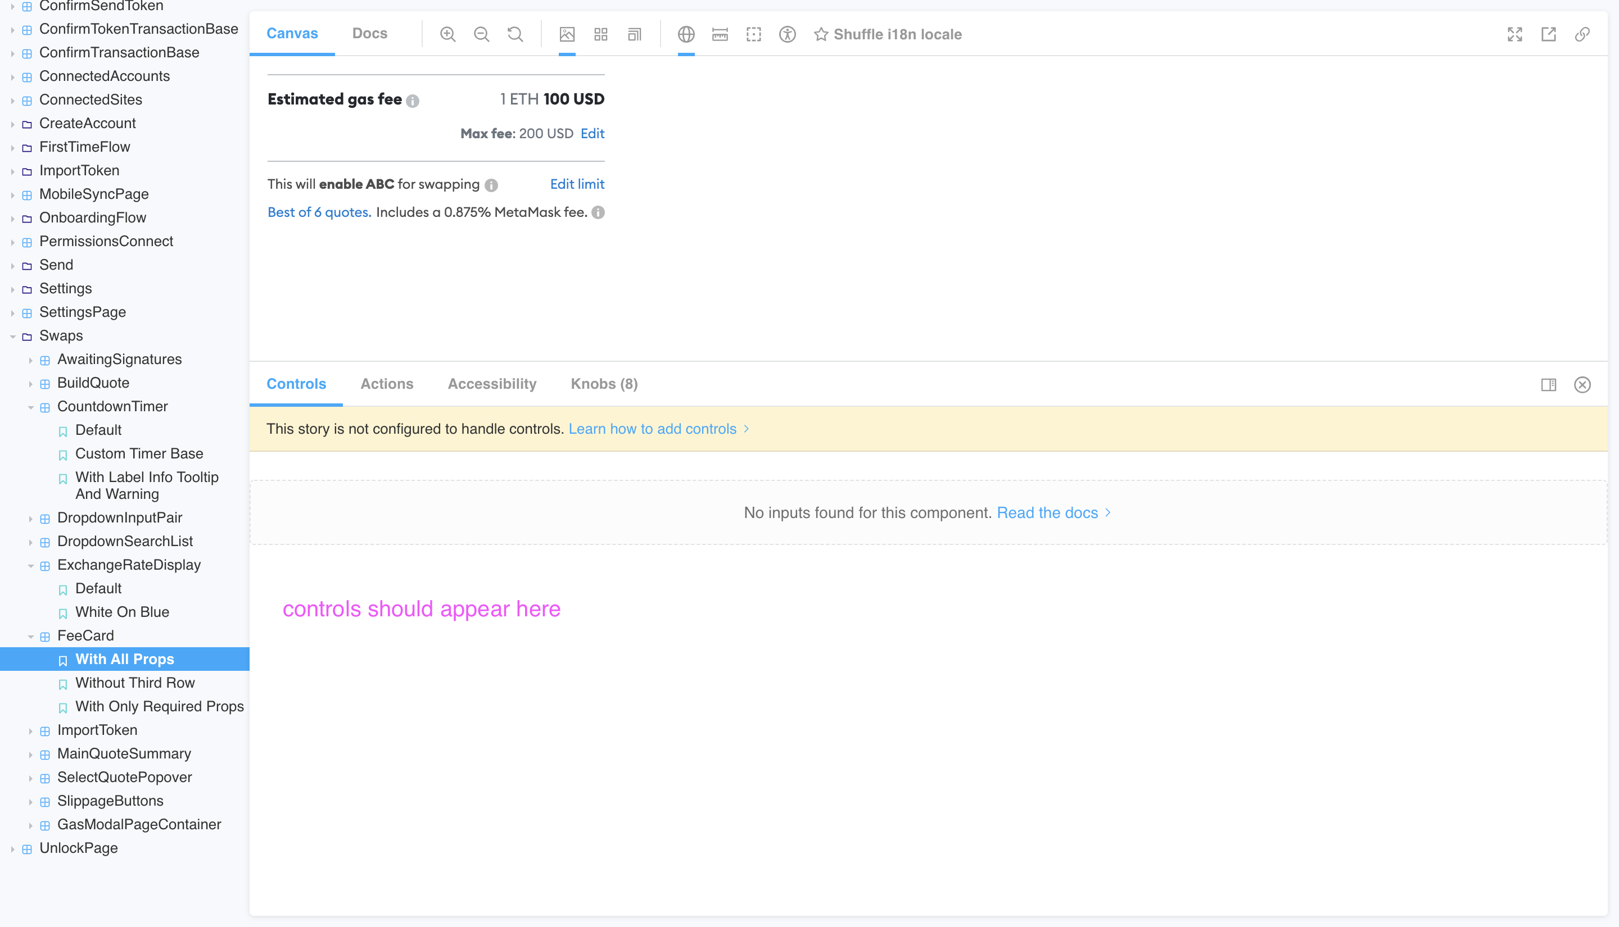
Task: Open the canvas in a new tab
Action: [x=1548, y=34]
